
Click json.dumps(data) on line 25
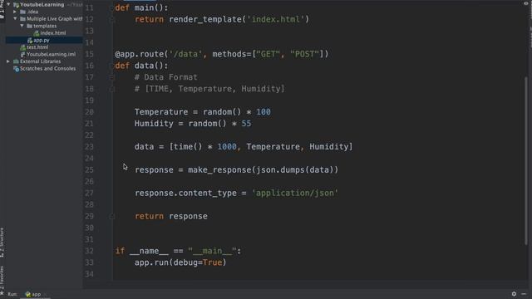(294, 169)
